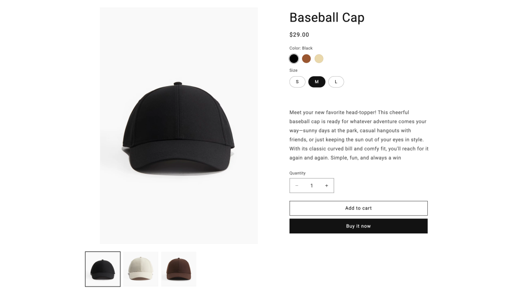This screenshot has height=290, width=513.
Task: Increase quantity with the plus icon
Action: tap(326, 186)
